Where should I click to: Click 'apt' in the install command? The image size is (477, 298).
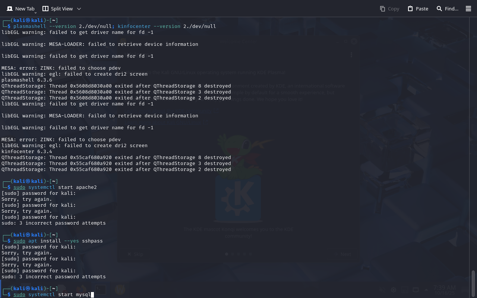pyautogui.click(x=33, y=241)
